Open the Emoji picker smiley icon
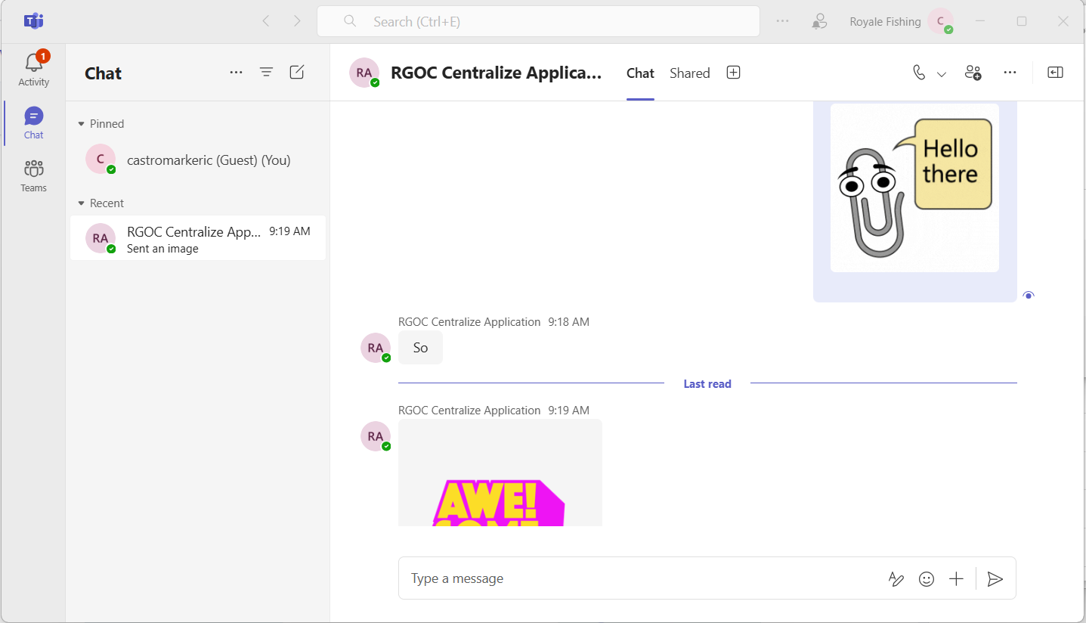1086x623 pixels. coord(927,579)
